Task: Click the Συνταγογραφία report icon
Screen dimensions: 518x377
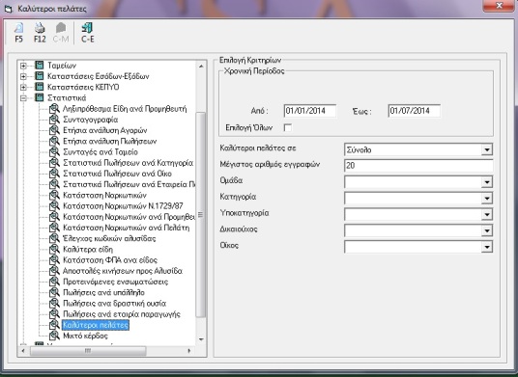Action: click(x=54, y=120)
